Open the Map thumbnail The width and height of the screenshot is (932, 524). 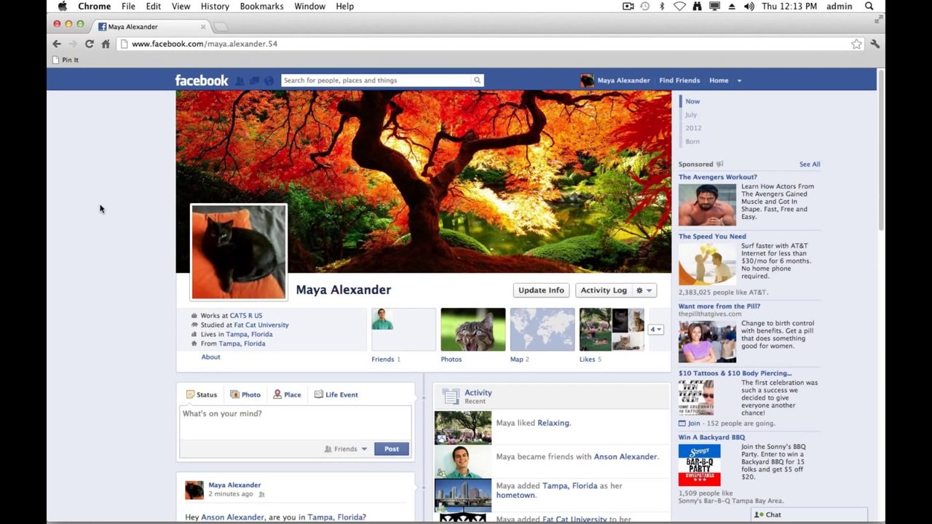[x=542, y=330]
